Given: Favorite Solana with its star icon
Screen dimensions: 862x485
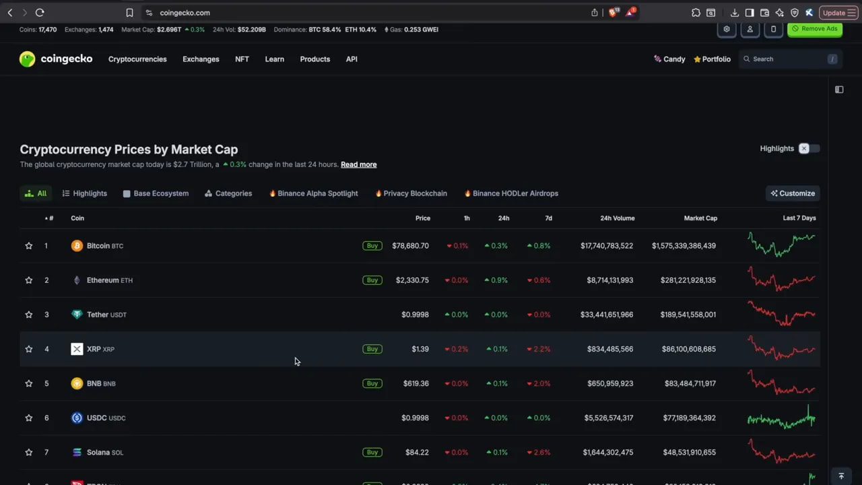Looking at the screenshot, I should point(28,453).
